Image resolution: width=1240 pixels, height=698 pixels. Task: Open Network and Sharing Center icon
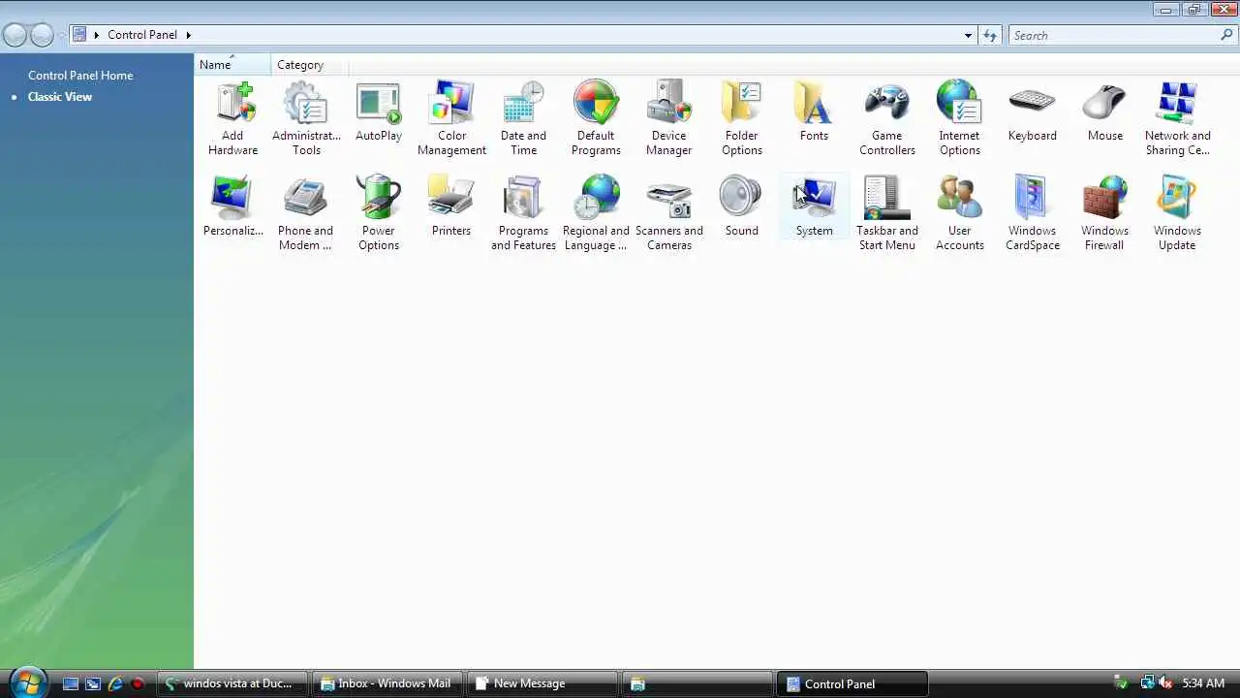pyautogui.click(x=1177, y=118)
